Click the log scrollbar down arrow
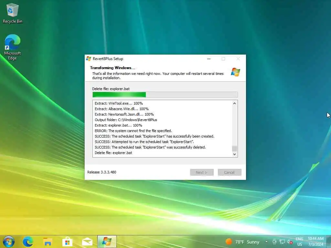 [x=235, y=154]
